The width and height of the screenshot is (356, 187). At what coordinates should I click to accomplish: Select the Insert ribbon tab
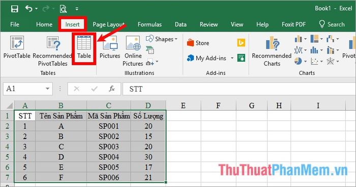click(72, 24)
